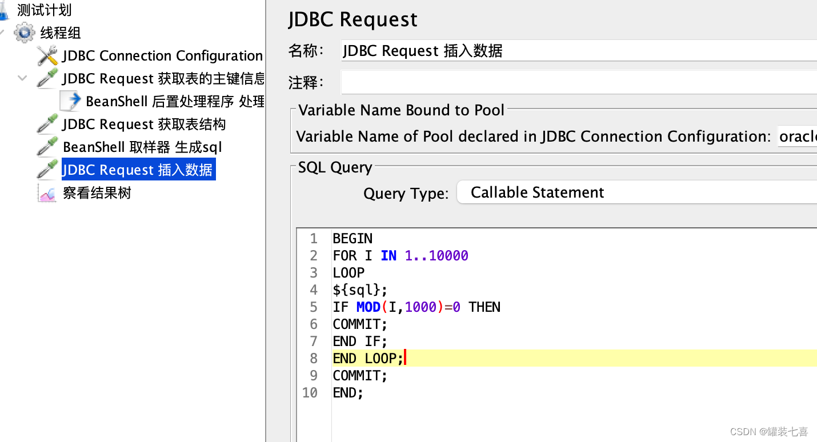Screen dimensions: 817x442
Task: Click the COMMIT; statement on line 6
Action: click(x=360, y=324)
